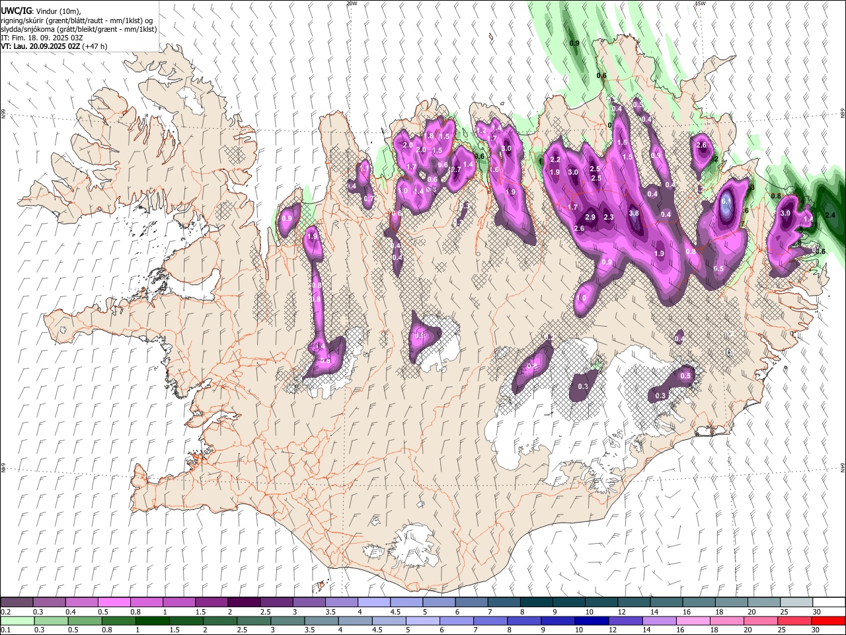The height and width of the screenshot is (635, 846).
Task: Click the 2.2 precipitation value on map
Action: 555,159
